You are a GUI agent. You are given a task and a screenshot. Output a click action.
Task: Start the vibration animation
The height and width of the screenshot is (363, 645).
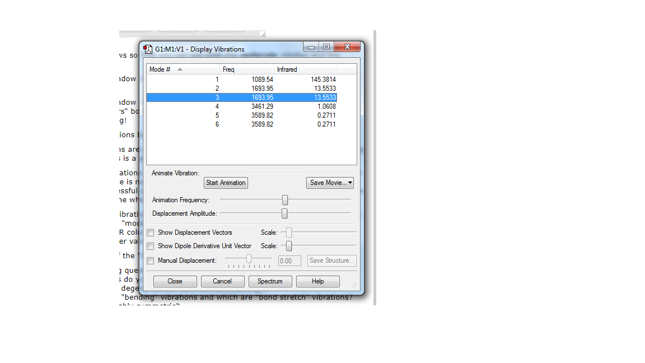click(x=226, y=183)
